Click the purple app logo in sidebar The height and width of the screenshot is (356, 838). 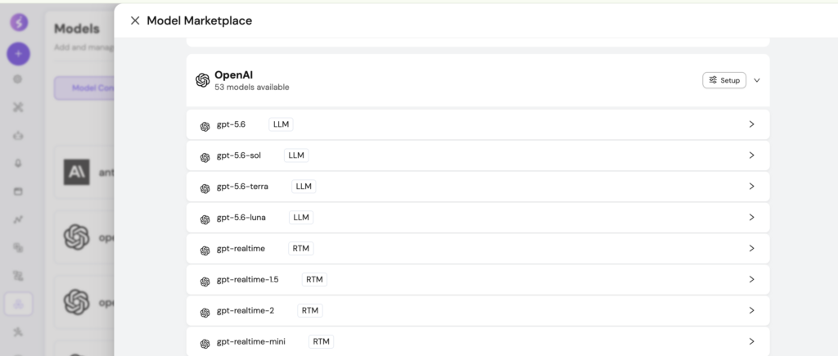pyautogui.click(x=20, y=22)
